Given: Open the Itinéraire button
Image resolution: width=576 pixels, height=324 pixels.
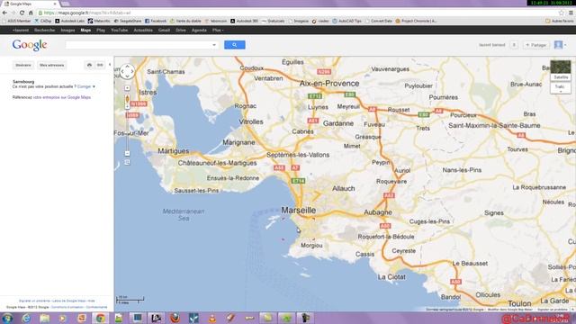Looking at the screenshot, I should [x=23, y=65].
